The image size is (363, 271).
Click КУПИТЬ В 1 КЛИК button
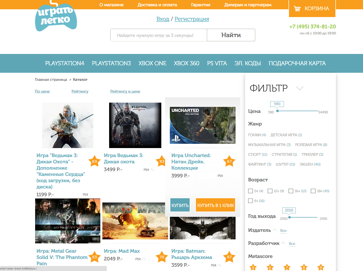point(215,205)
